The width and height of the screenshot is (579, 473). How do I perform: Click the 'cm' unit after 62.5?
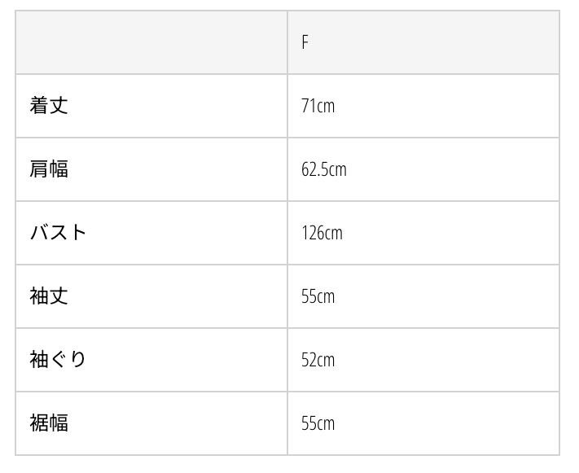click(x=337, y=170)
